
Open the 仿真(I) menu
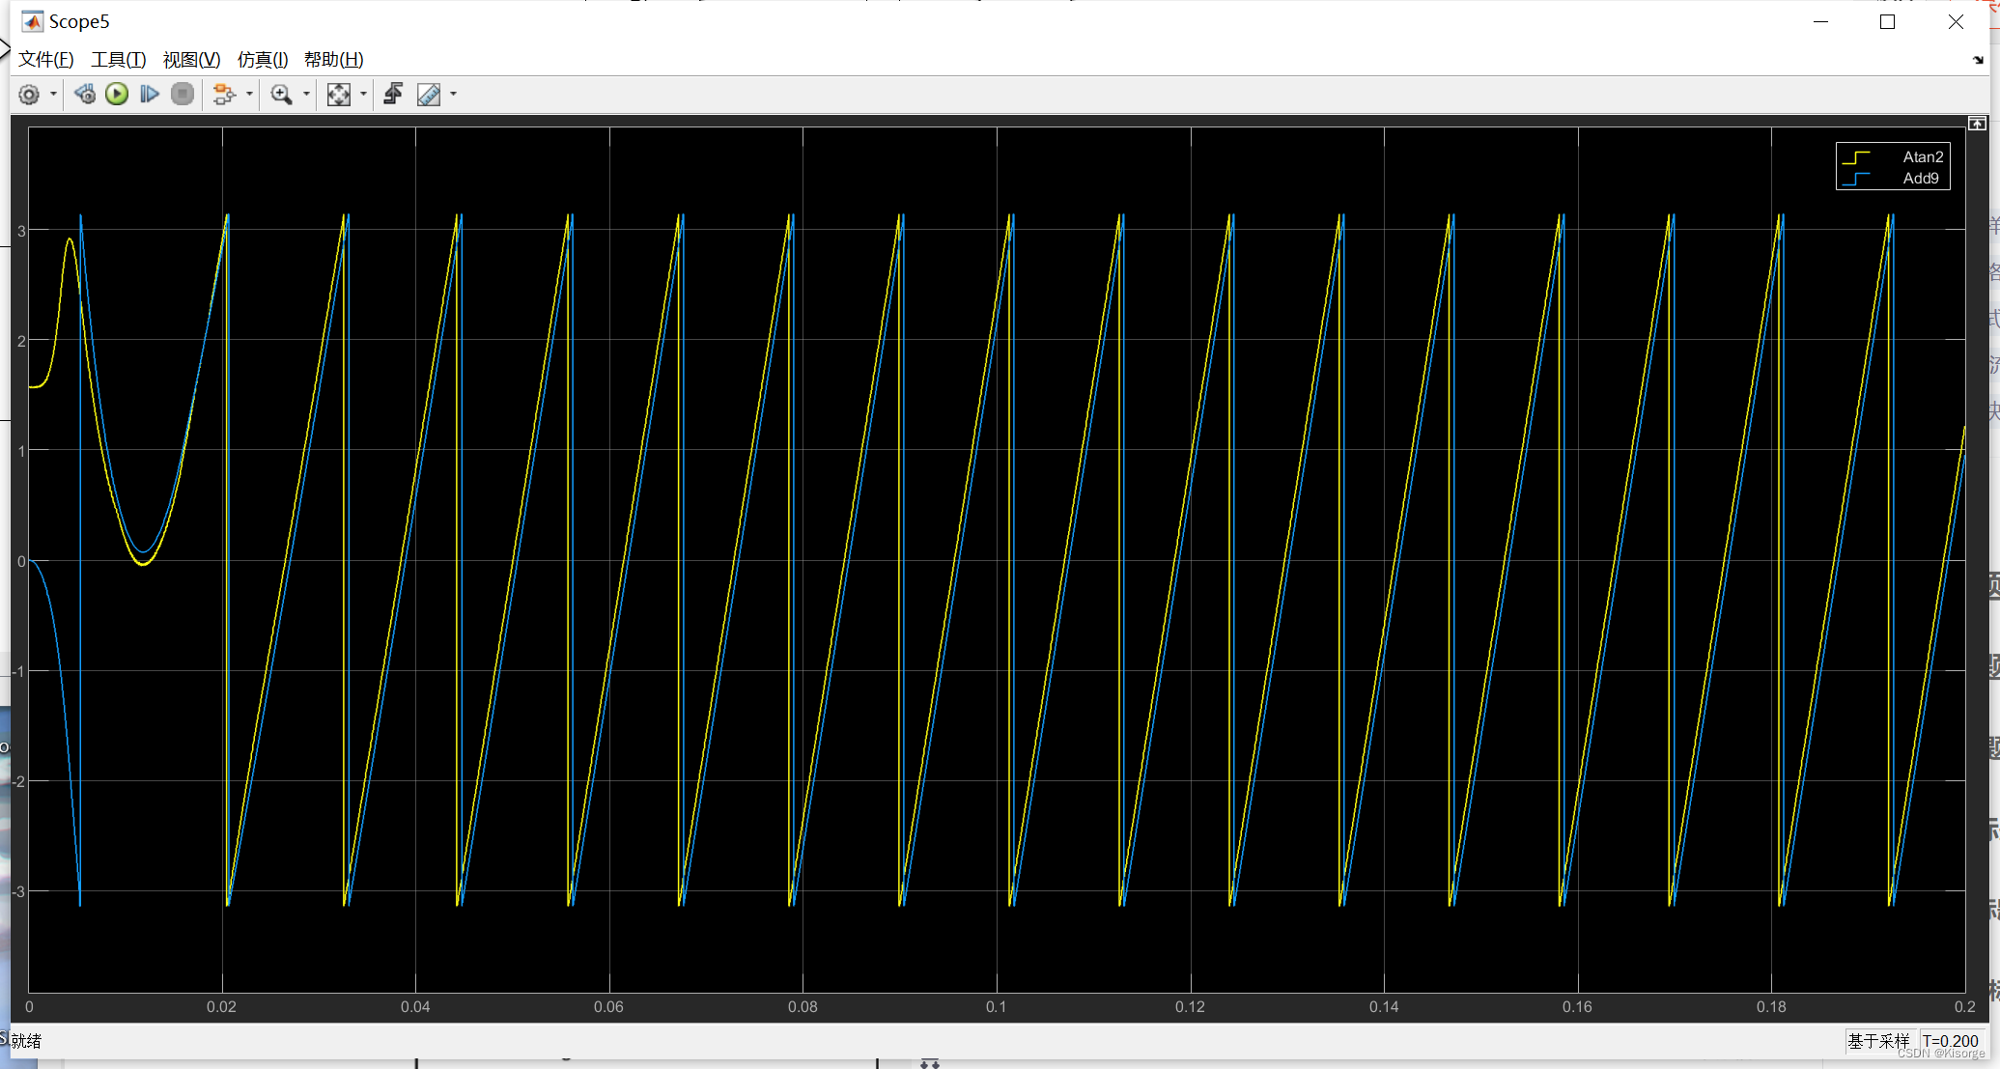(x=263, y=59)
